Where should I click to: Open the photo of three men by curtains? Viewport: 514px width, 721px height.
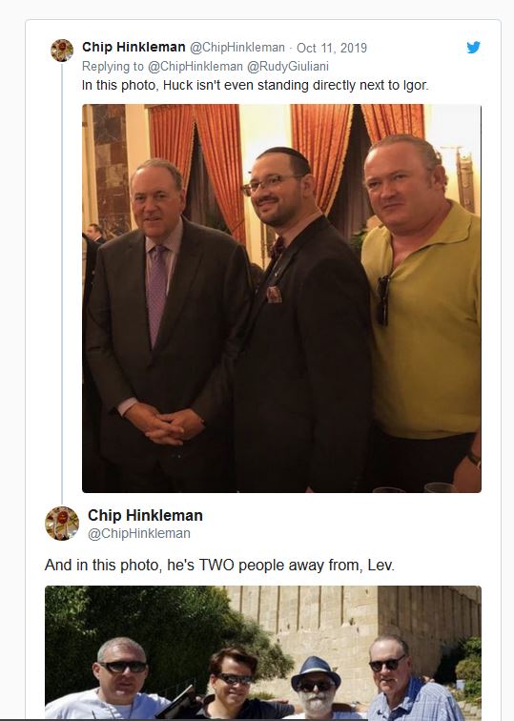point(281,299)
